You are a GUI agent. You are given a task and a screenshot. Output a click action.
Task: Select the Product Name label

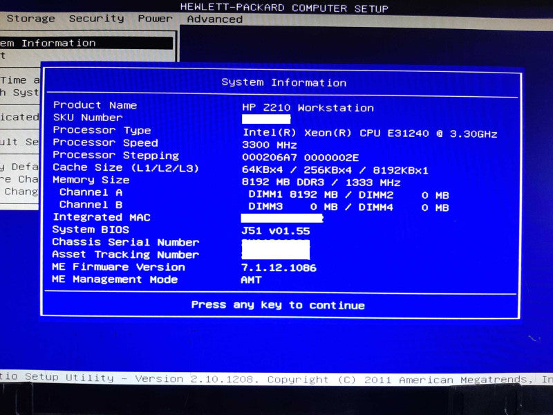coord(95,105)
